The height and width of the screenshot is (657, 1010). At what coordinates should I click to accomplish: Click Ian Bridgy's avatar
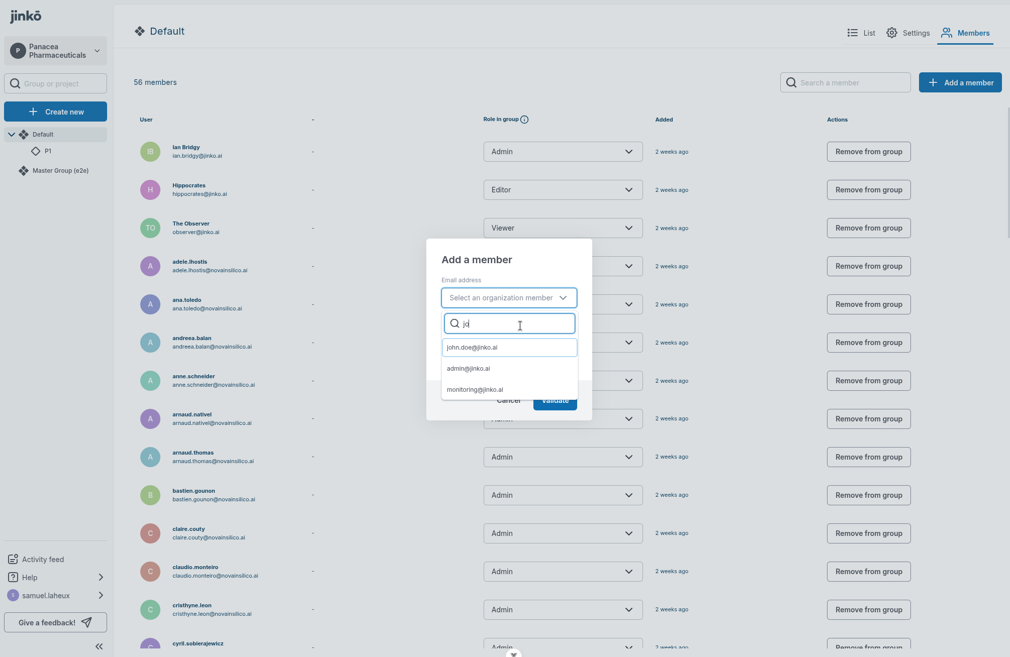[x=150, y=151]
